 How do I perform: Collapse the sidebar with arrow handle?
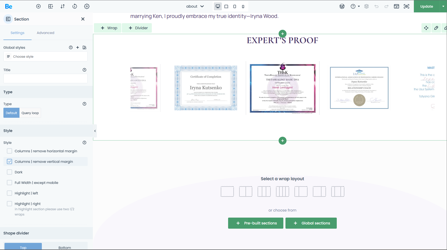95,131
